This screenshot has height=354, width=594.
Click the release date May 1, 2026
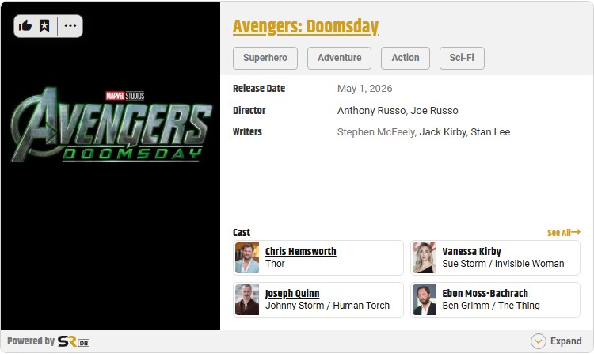coord(365,89)
